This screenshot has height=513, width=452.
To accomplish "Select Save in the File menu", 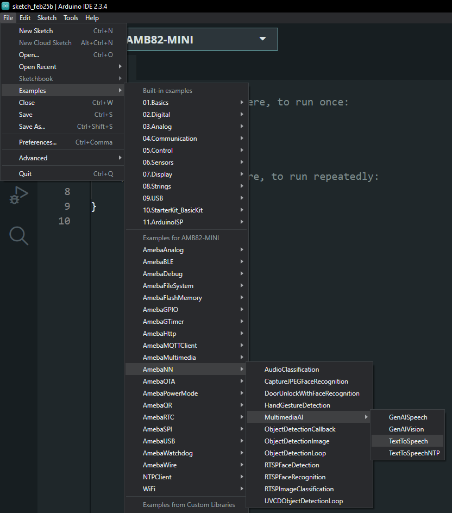I will [63, 115].
